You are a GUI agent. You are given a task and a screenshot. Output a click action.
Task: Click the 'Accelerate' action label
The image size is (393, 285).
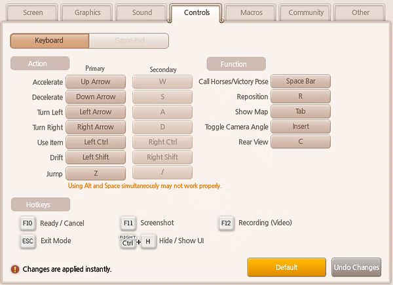48,82
